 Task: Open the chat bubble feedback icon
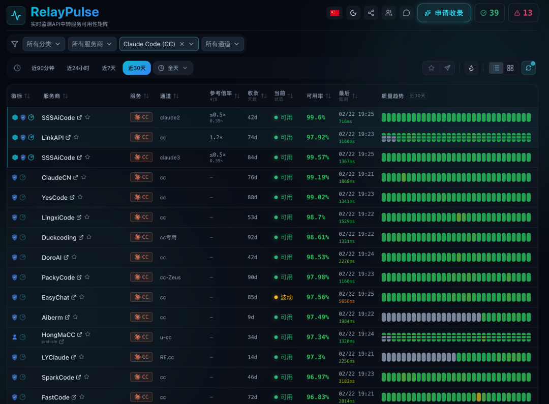pos(407,13)
